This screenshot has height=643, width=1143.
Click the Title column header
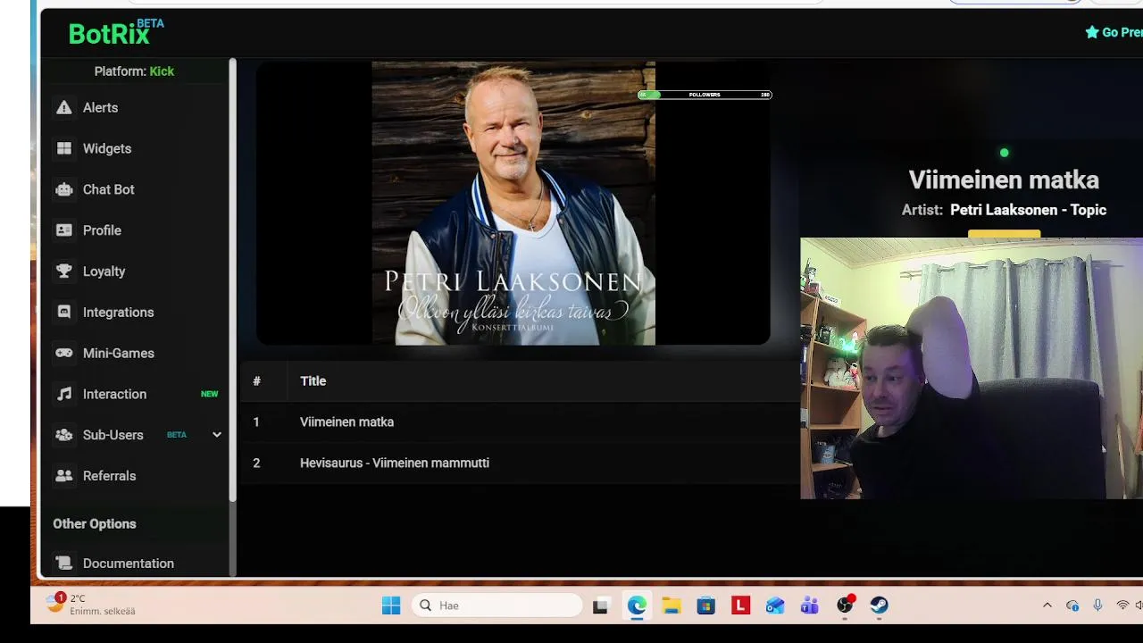313,381
